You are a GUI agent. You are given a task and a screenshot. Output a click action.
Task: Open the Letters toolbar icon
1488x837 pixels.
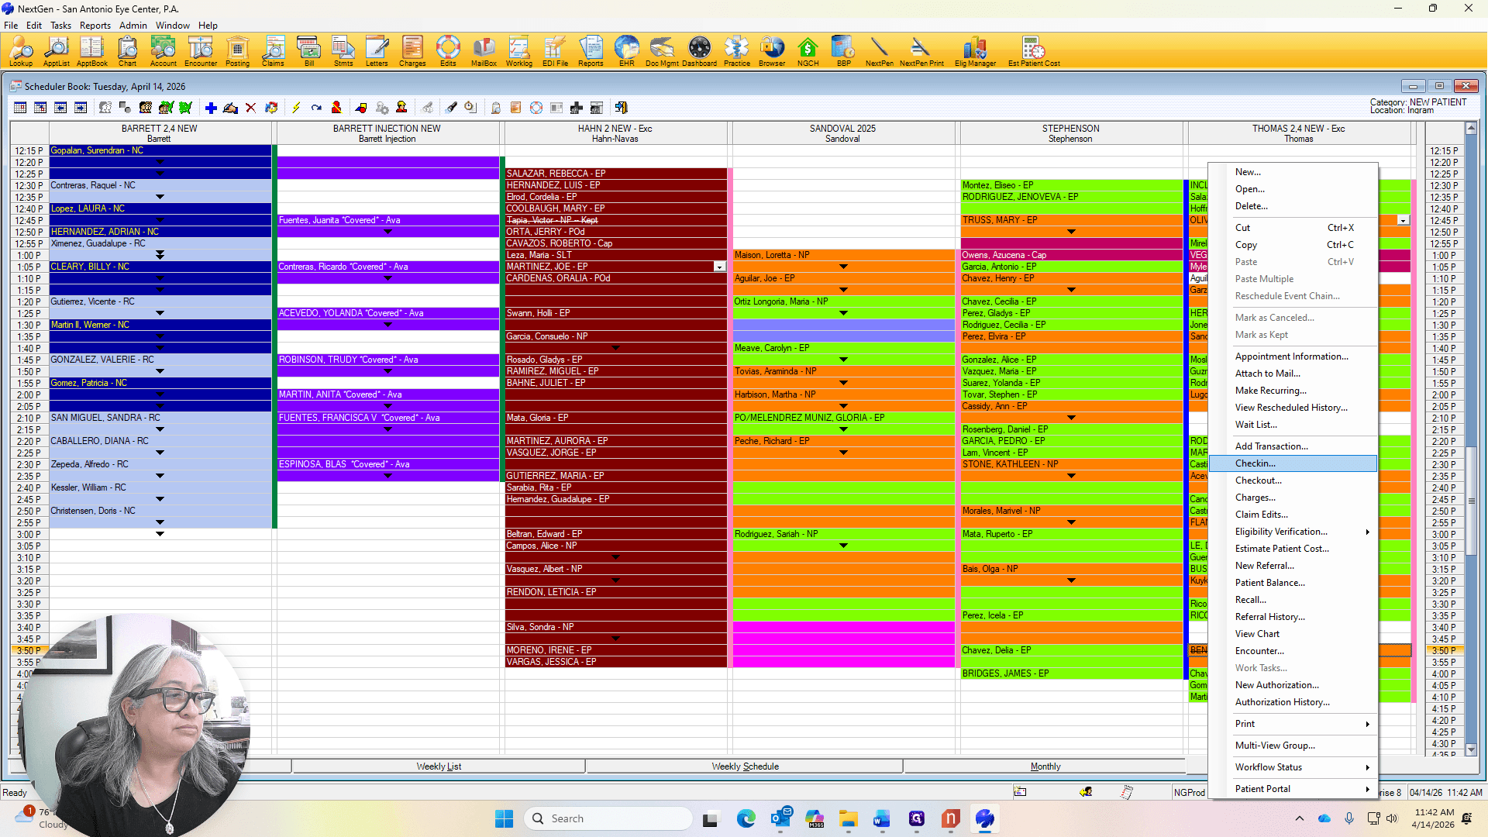pyautogui.click(x=377, y=51)
